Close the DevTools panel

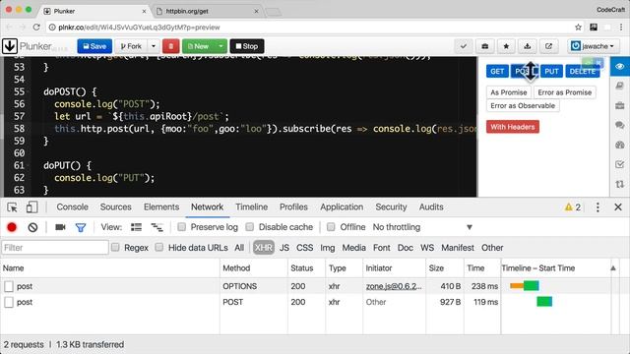click(x=618, y=207)
